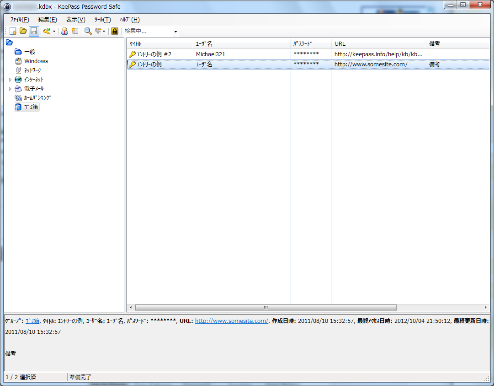Select the ゴミ箱 recycle bin group
This screenshot has width=494, height=386.
click(x=31, y=107)
